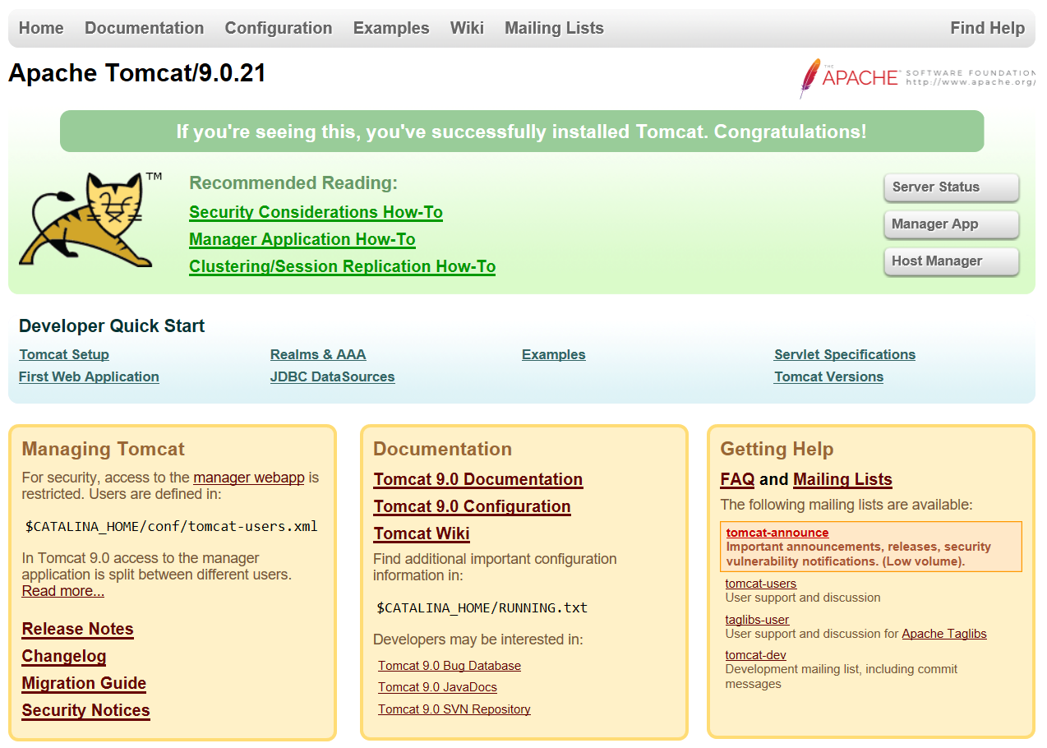Open the Manager App button
This screenshot has width=1047, height=748.
pyautogui.click(x=952, y=224)
